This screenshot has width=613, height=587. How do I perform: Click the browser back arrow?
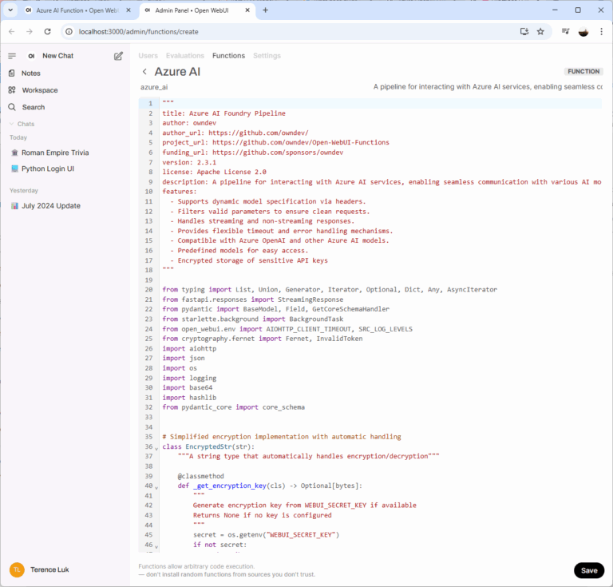(12, 32)
